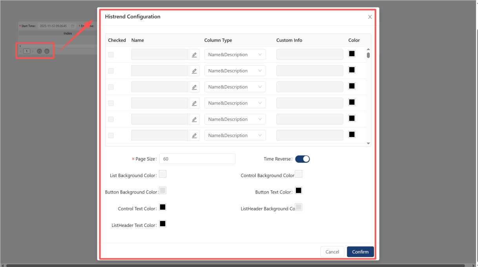Click the settings gear icon below the Index table
The image size is (478, 267).
point(47,51)
